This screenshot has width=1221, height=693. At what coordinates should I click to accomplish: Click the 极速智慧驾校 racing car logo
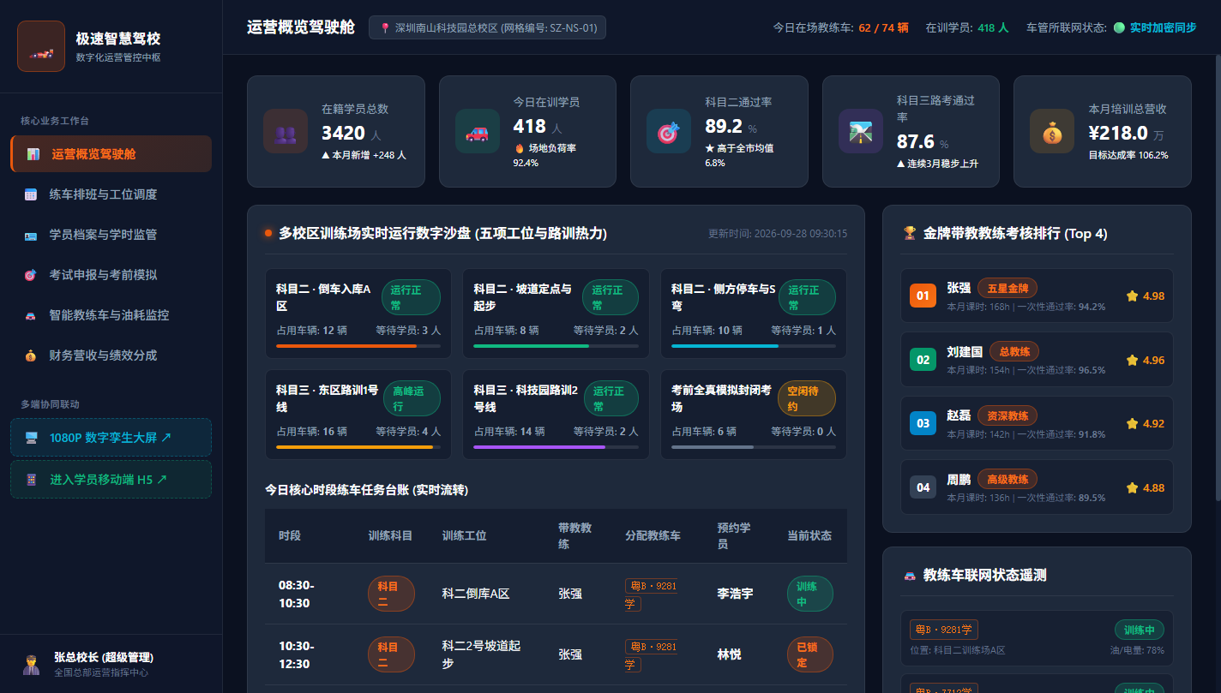pos(40,46)
